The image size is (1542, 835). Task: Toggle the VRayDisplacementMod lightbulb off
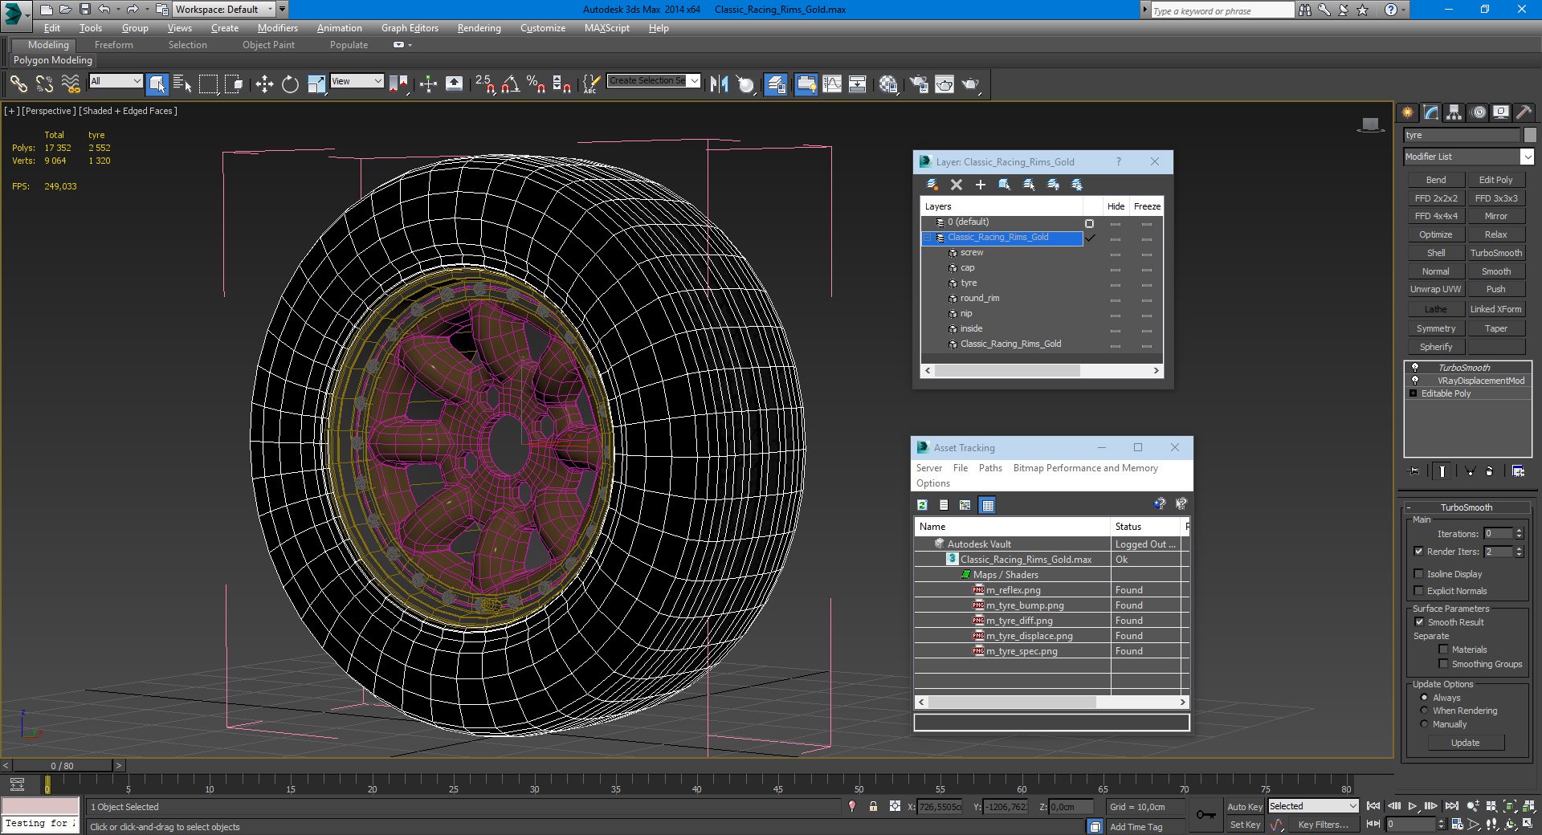tap(1415, 381)
